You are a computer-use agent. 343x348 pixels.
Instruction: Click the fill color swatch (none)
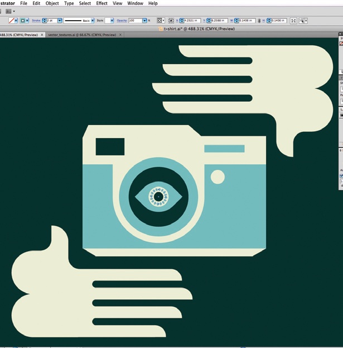coord(11,21)
